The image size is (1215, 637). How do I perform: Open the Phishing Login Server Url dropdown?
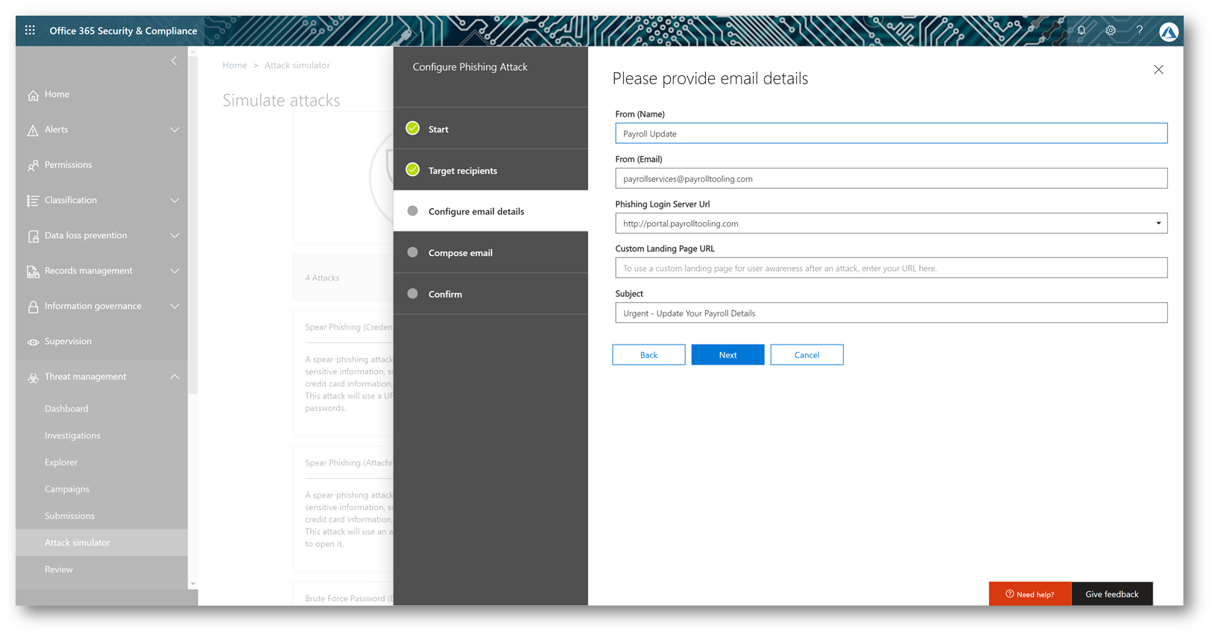coord(1158,223)
